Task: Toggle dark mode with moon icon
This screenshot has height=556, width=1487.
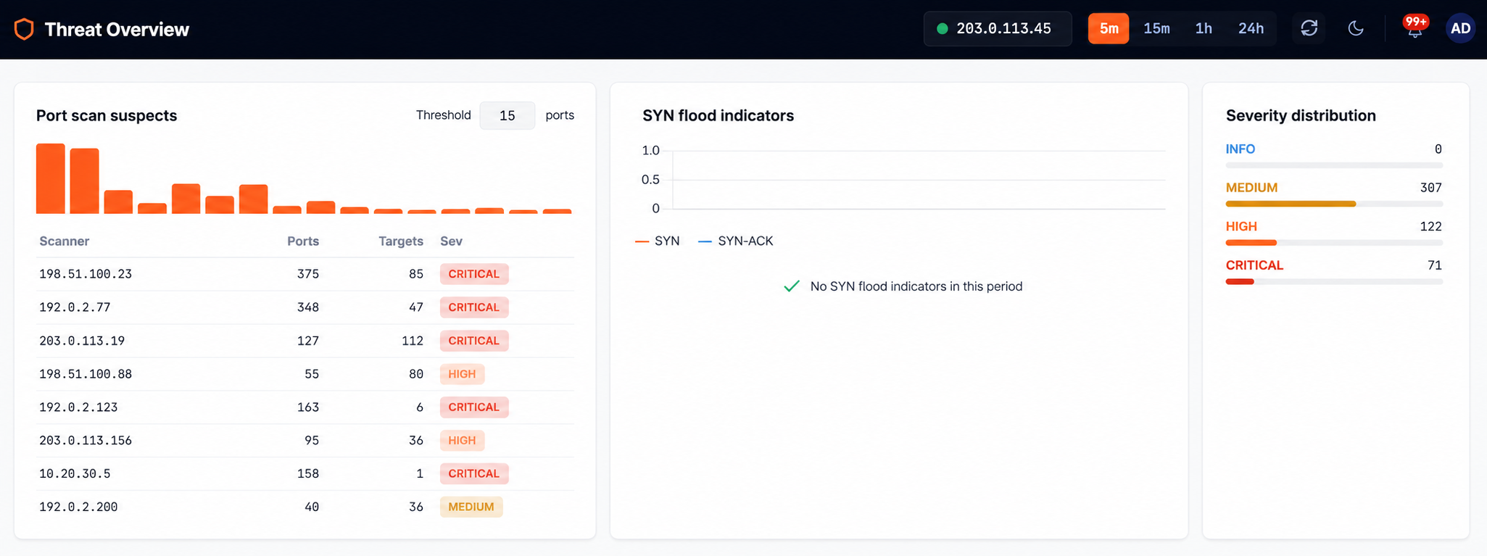Action: tap(1356, 28)
